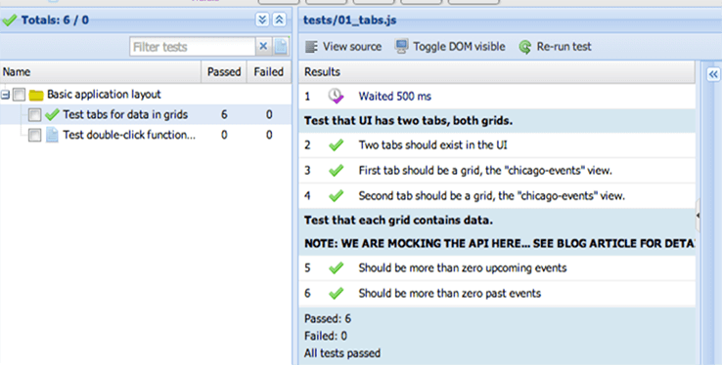The image size is (722, 365).
Task: Clear the filter tests field
Action: click(x=263, y=46)
